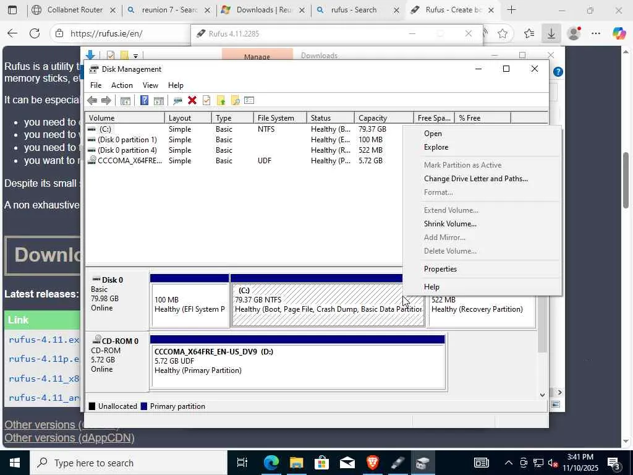The width and height of the screenshot is (633, 475).
Task: Open the File menu in Disk Management
Action: coord(96,85)
